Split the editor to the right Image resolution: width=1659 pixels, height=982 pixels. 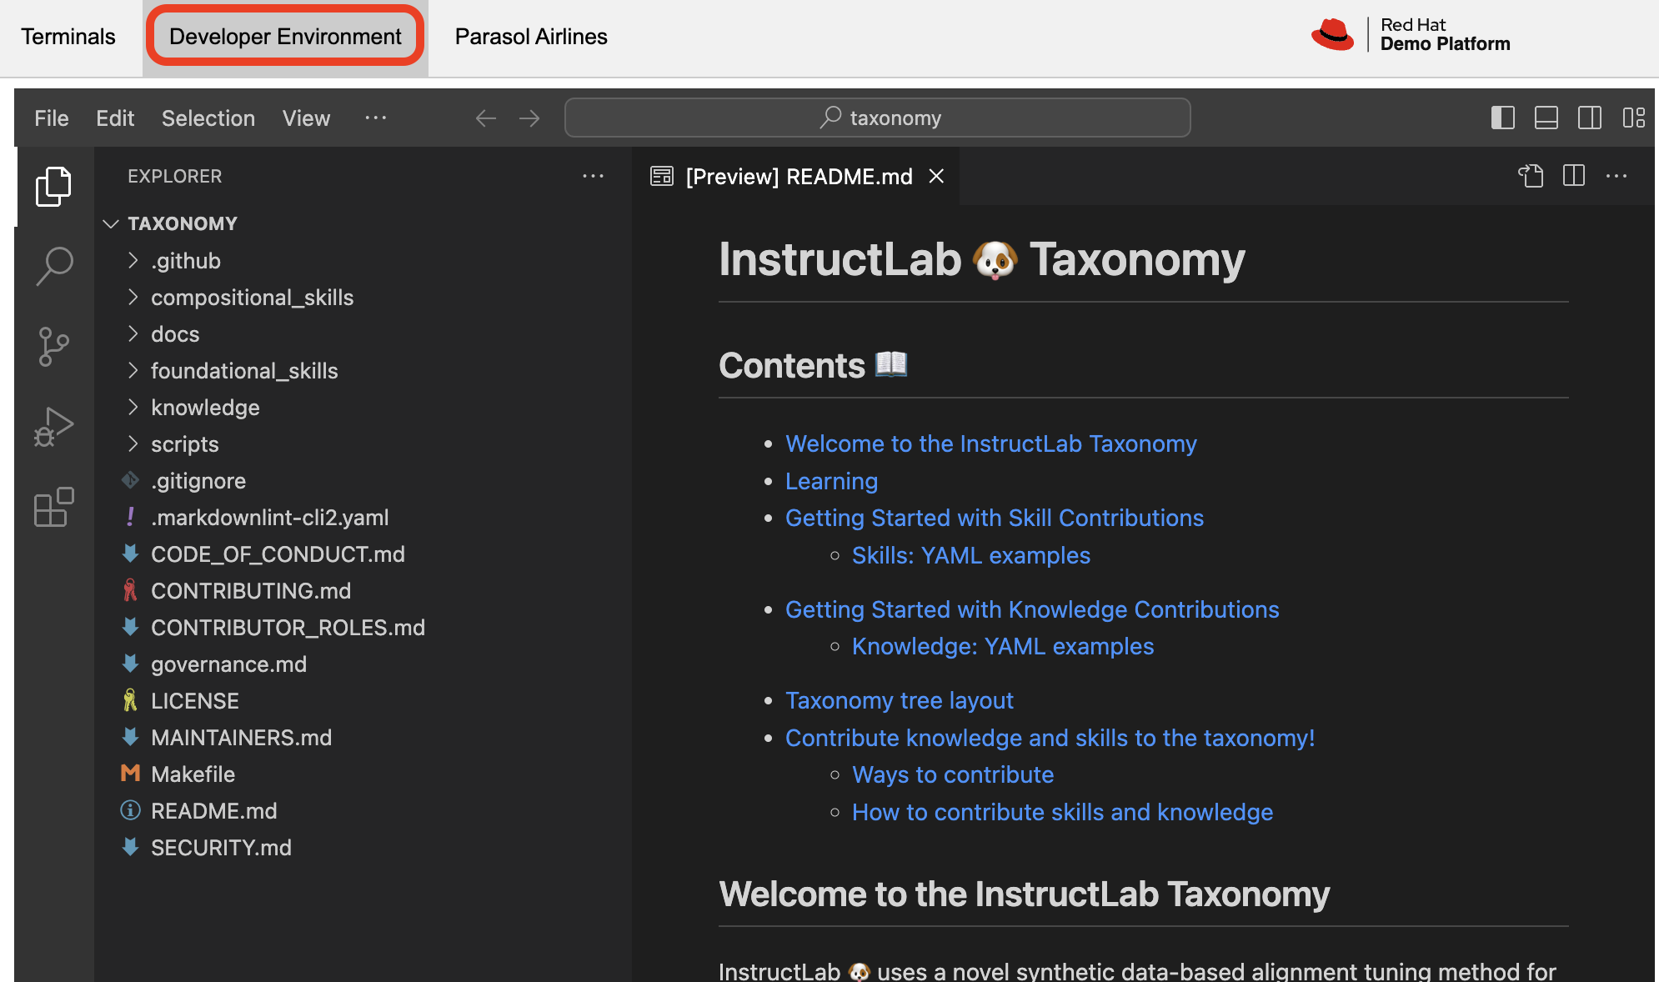pyautogui.click(x=1574, y=176)
